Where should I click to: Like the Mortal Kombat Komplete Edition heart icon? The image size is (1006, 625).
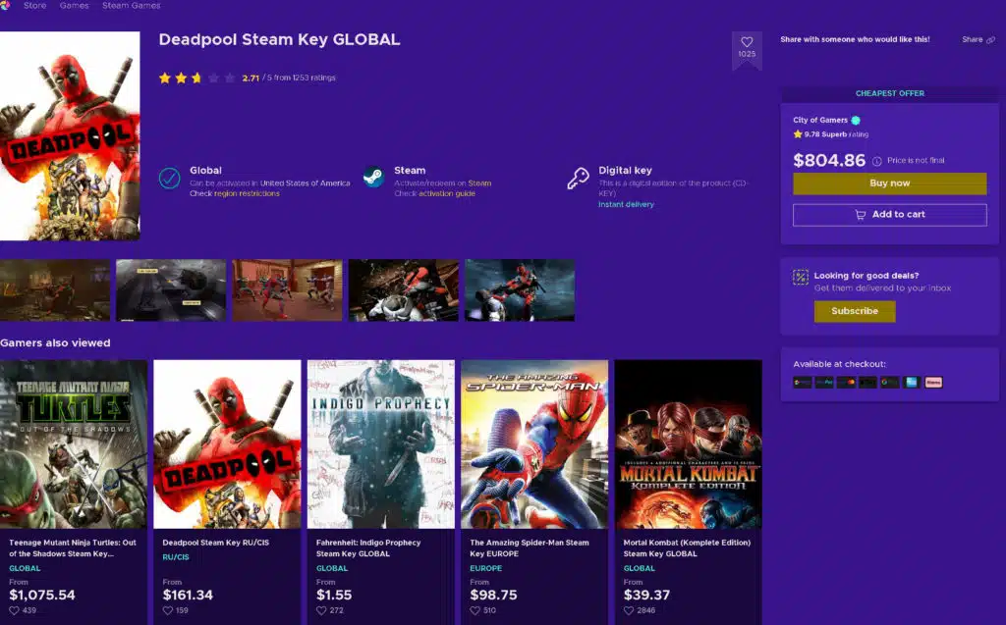[x=628, y=611]
